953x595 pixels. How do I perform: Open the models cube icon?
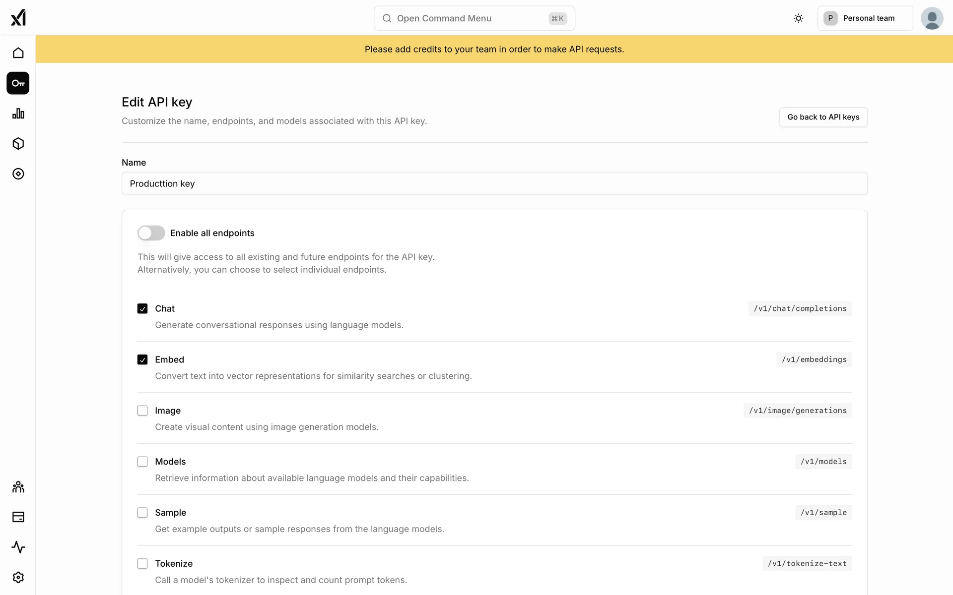point(18,144)
